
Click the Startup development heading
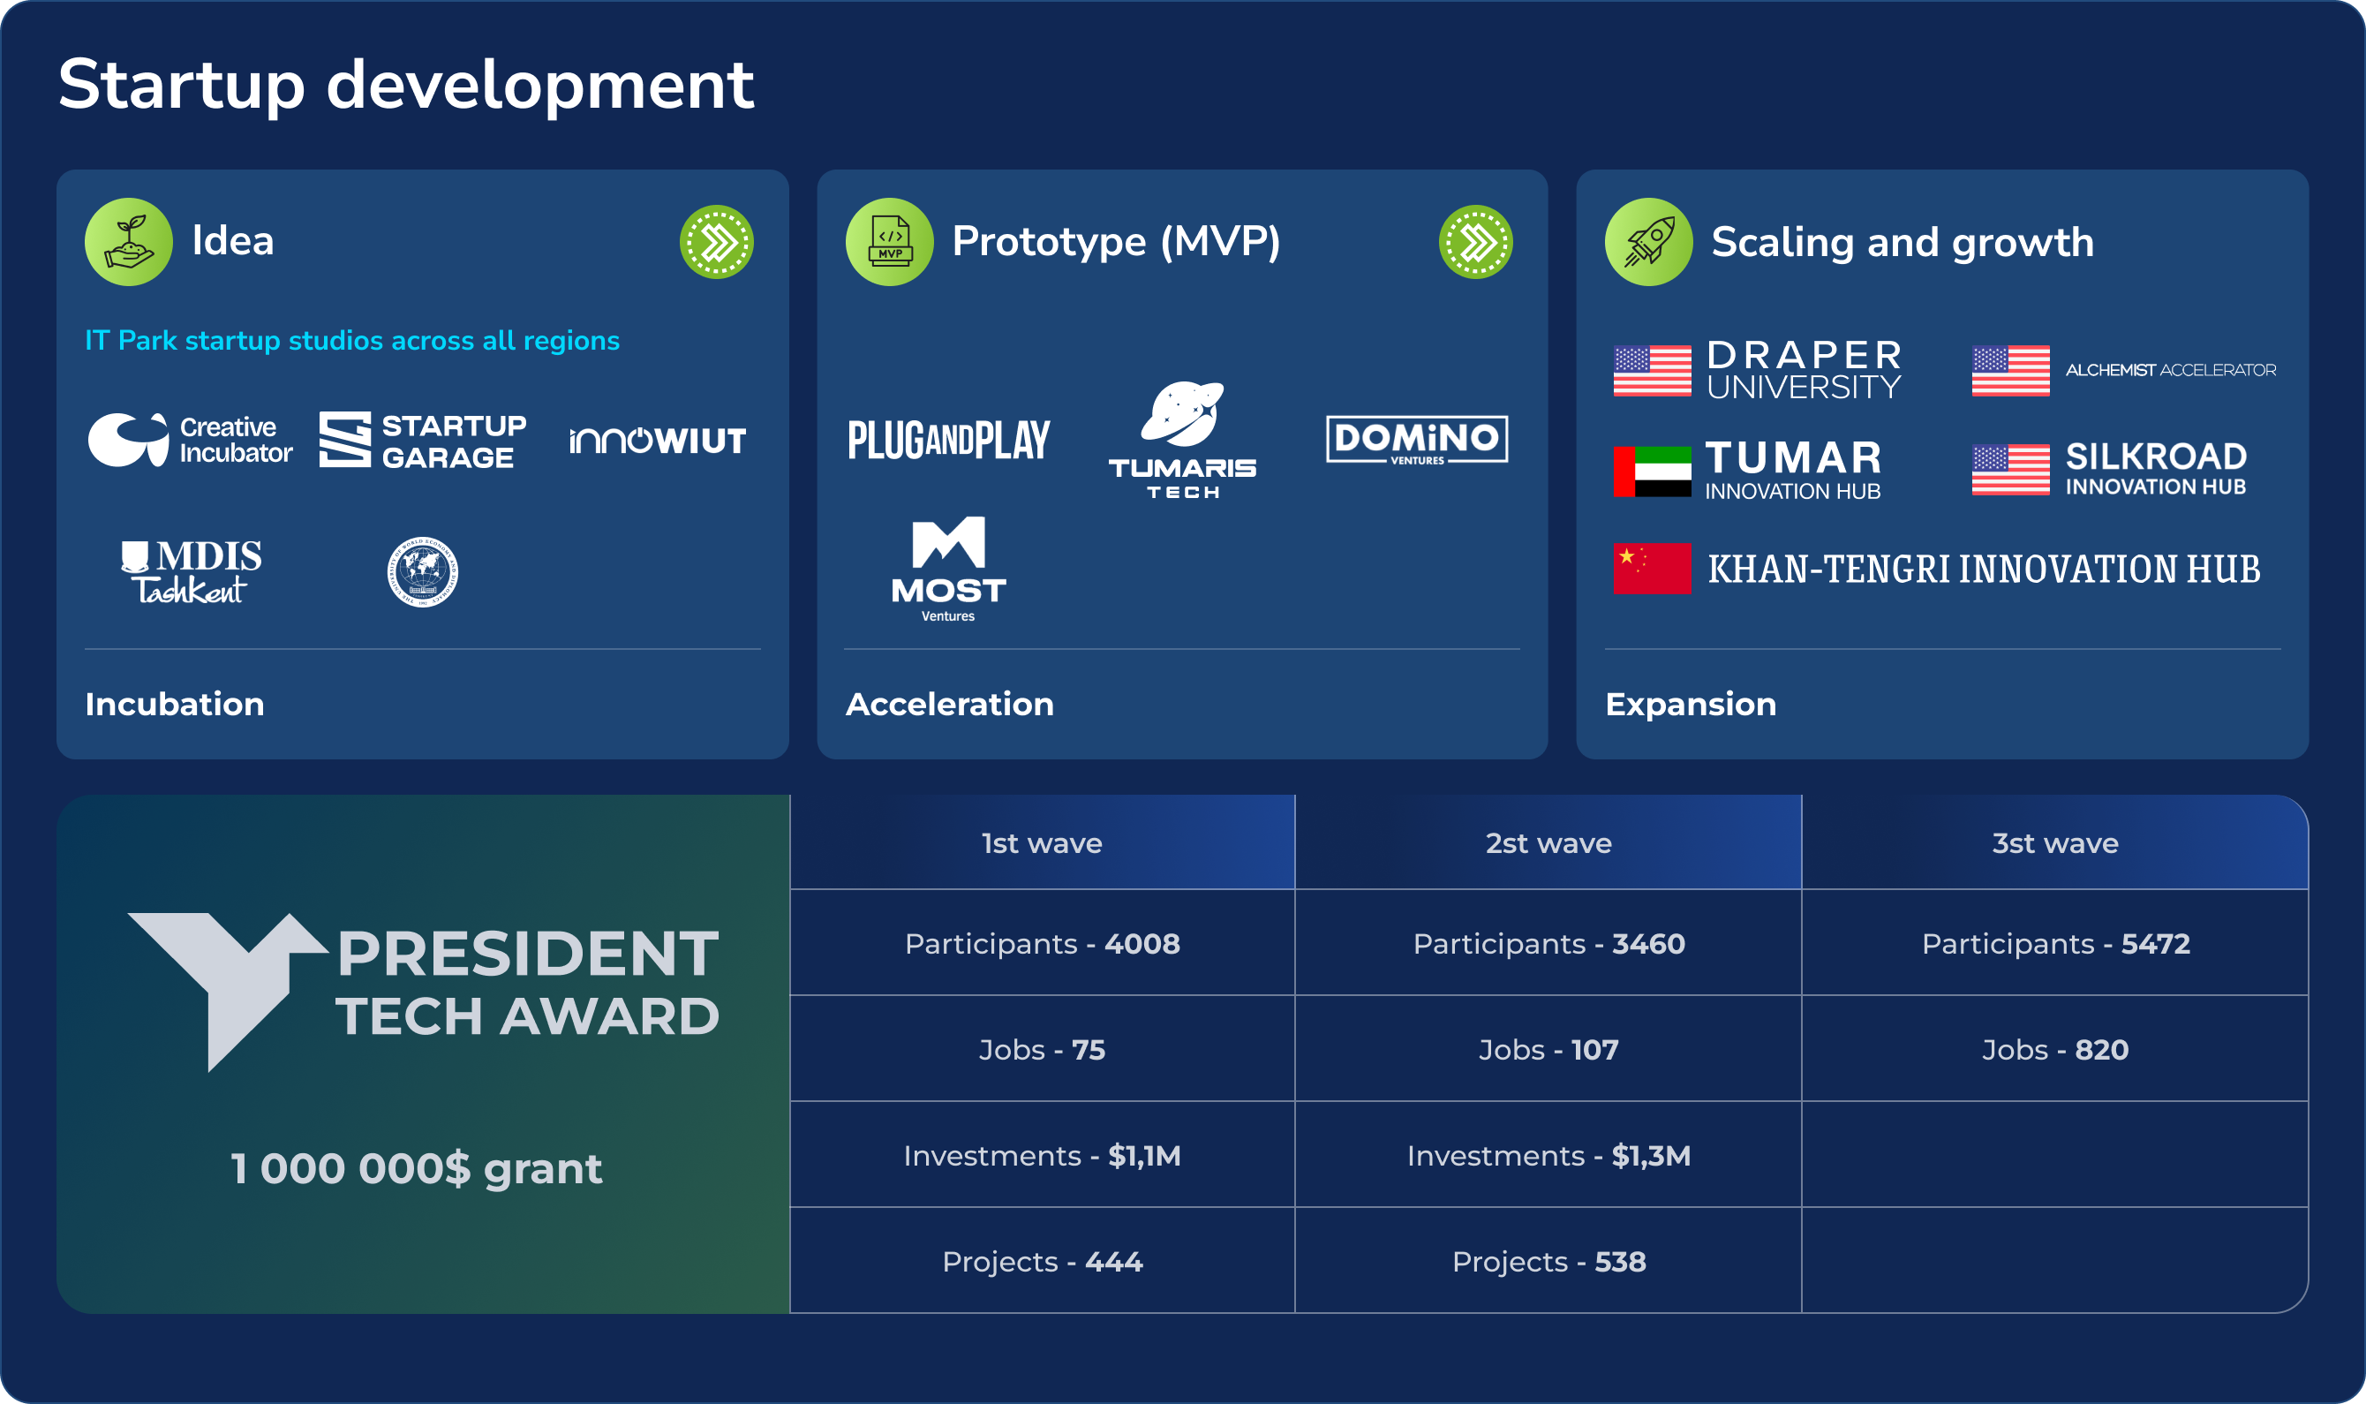406,87
